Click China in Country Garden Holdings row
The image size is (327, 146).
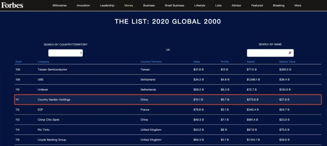tap(144, 100)
